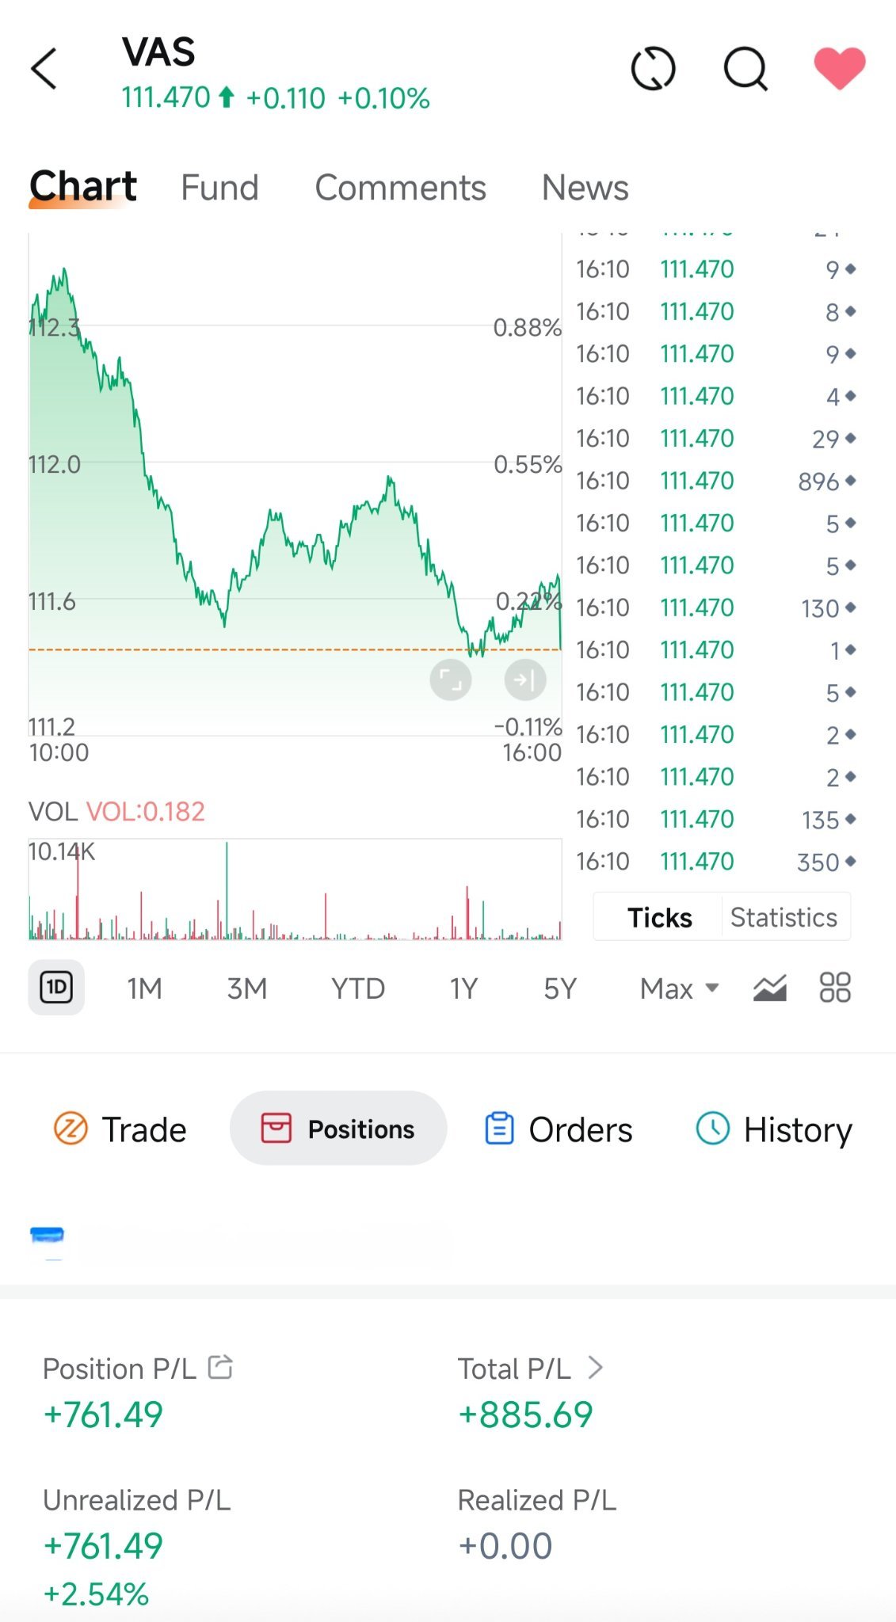Tap the back arrow icon
Image resolution: width=896 pixels, height=1622 pixels.
44,69
